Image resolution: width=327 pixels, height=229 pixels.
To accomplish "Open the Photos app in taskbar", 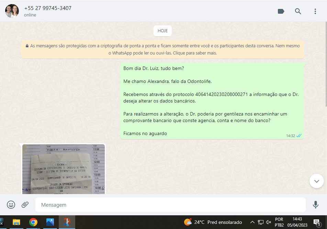I will pos(50,222).
